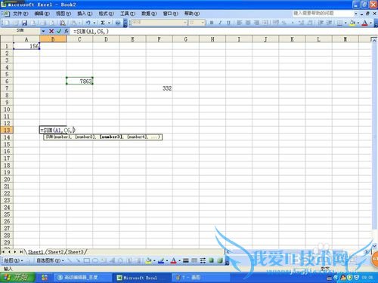Select cell C6 containing 7863
The width and height of the screenshot is (378, 283).
pyautogui.click(x=79, y=81)
